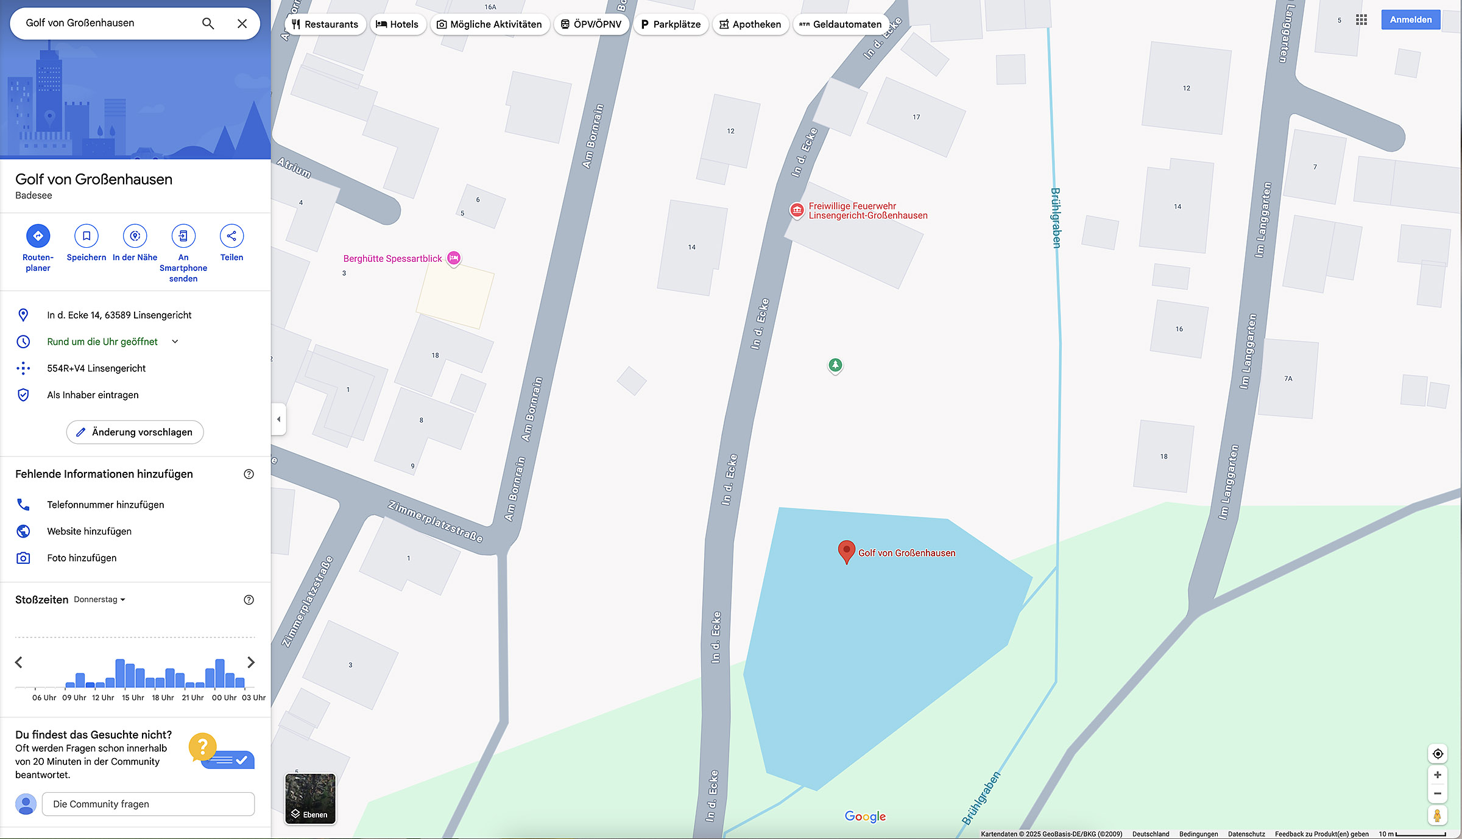Open help for Fehlende Informationen hinzufügen
Screen dimensions: 1462x839
(x=249, y=474)
